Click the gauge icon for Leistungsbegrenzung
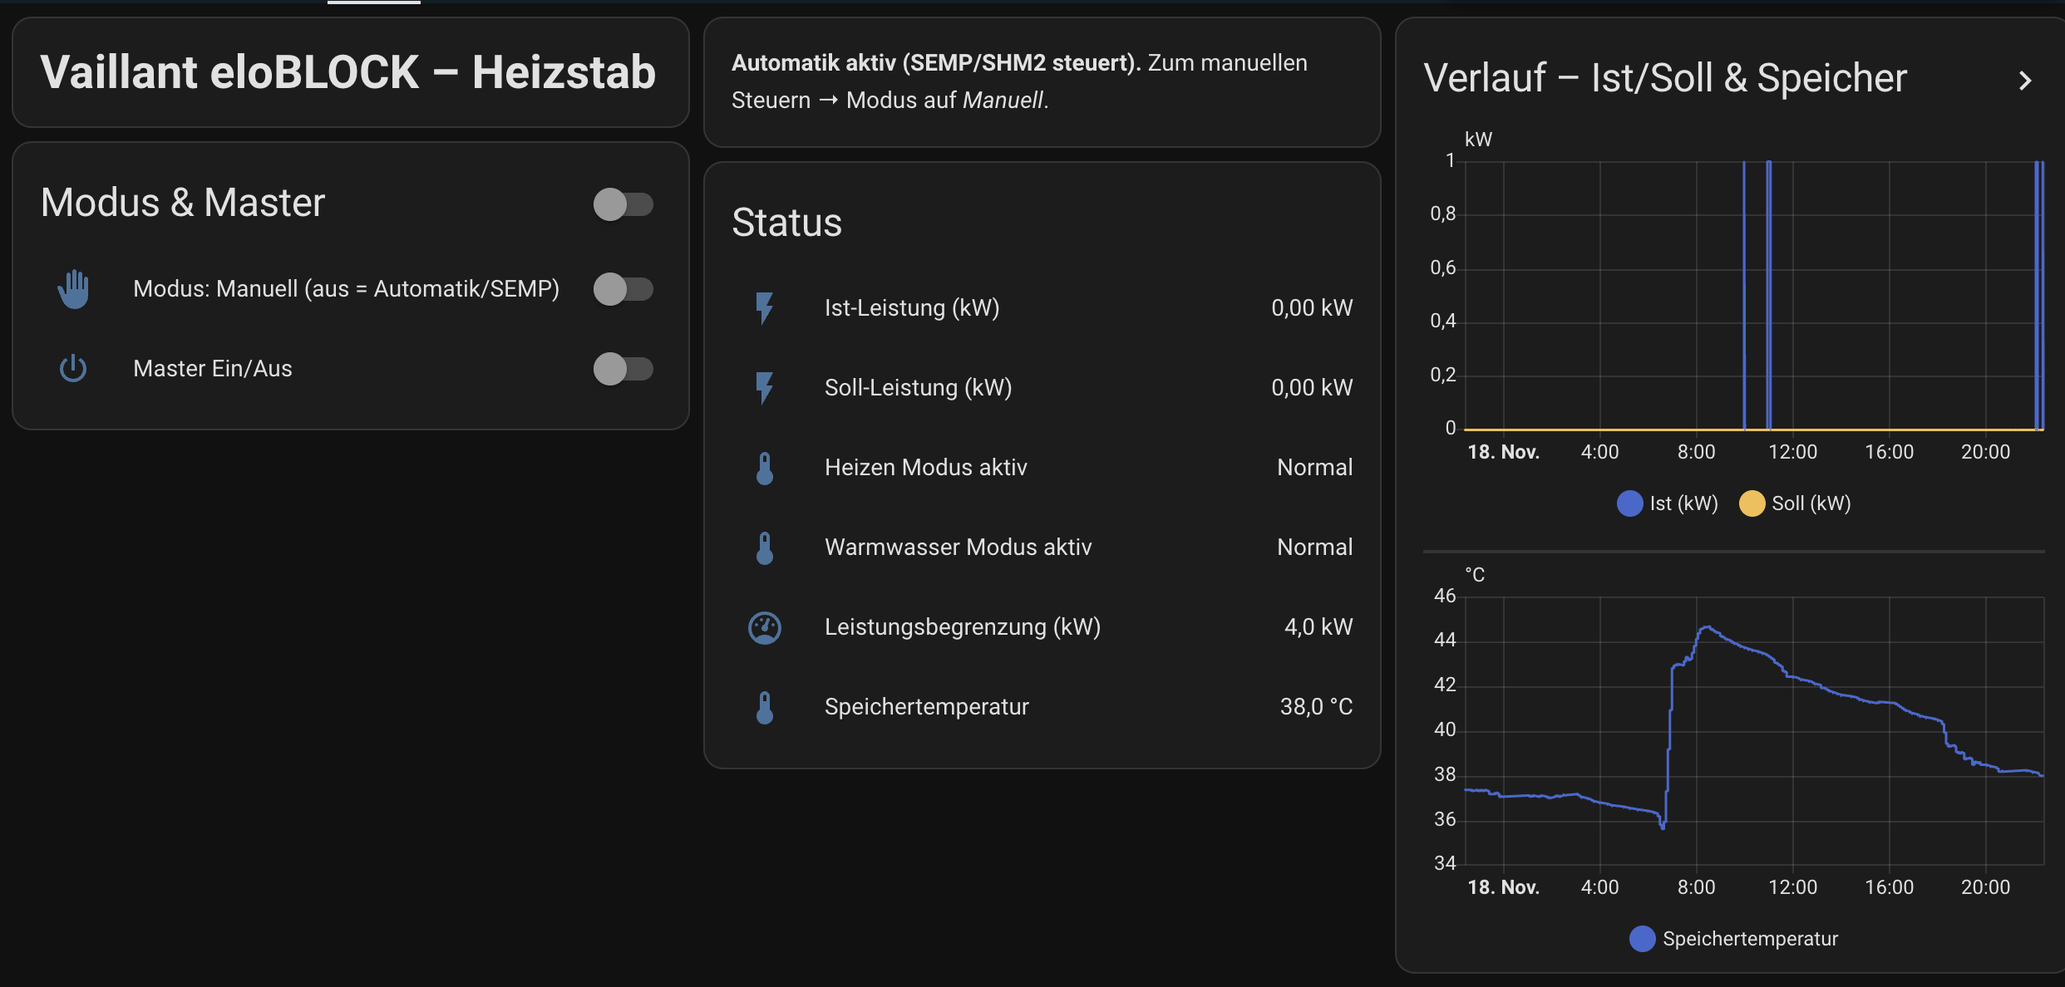The image size is (2065, 987). click(x=765, y=628)
